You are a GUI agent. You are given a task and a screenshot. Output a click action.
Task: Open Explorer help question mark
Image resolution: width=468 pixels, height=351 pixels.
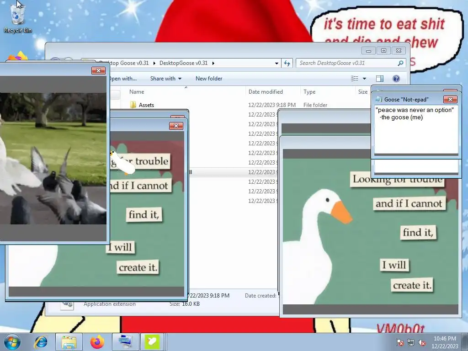point(396,79)
